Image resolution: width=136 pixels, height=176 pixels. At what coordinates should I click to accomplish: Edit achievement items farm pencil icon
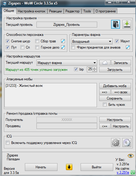click(x=128, y=47)
